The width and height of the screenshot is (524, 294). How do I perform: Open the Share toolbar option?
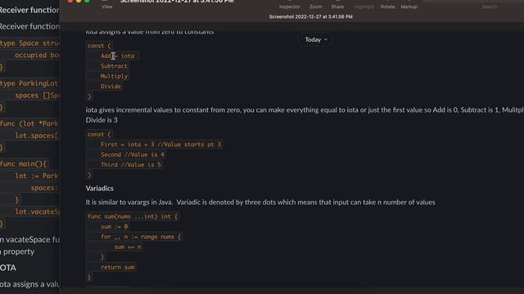pos(337,7)
